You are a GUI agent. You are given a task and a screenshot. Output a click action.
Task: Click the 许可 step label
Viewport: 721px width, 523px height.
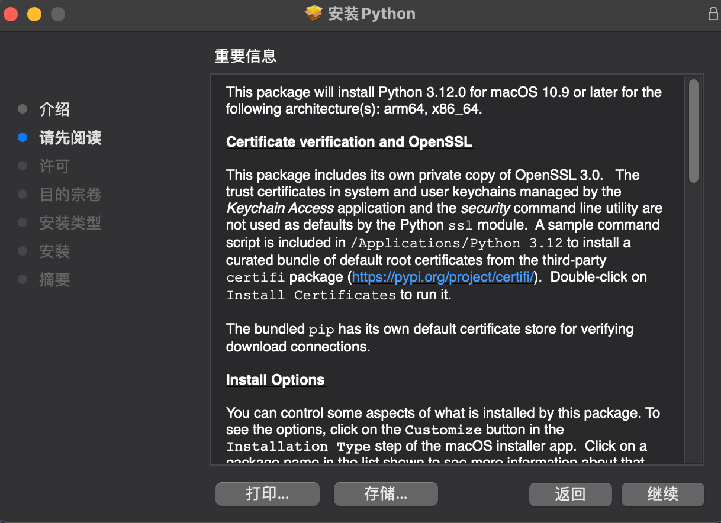tap(54, 166)
